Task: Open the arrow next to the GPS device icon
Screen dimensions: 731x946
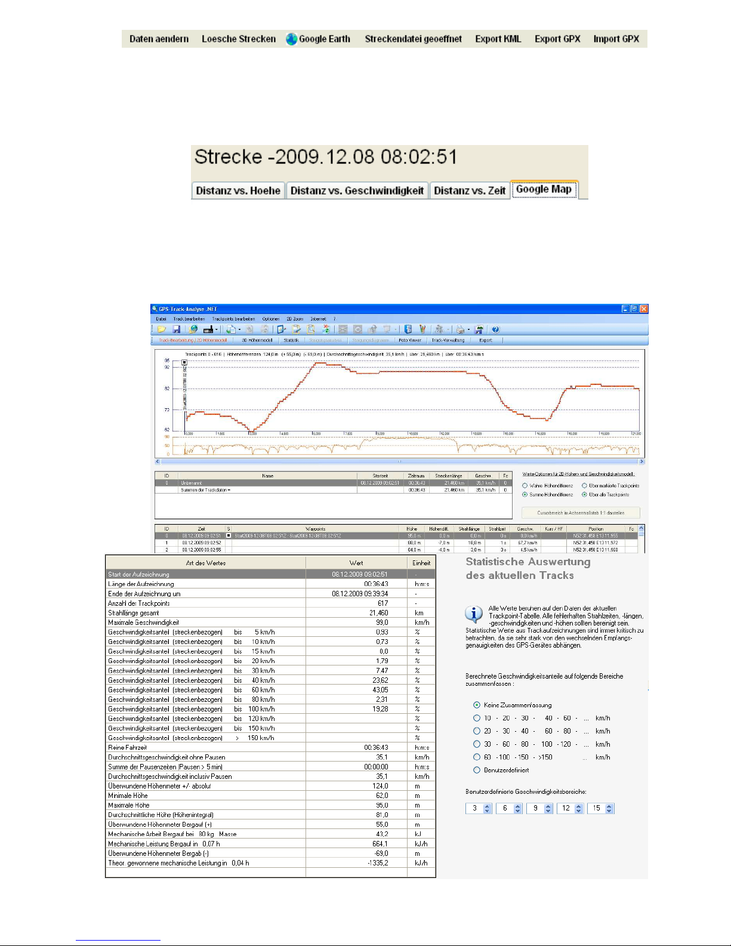Action: [x=217, y=329]
